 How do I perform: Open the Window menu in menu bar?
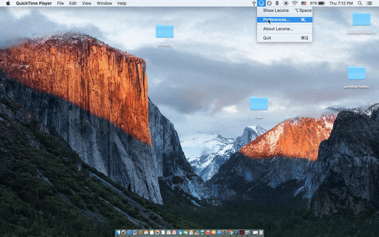104,3
